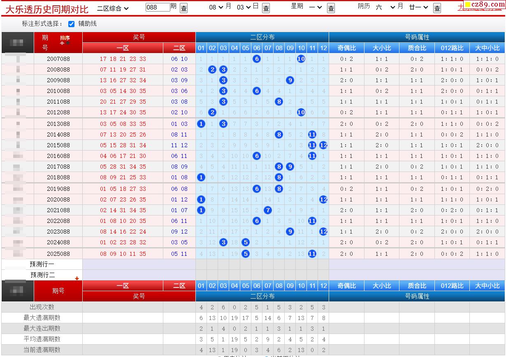Click the blue 10 ball in row 2007088
Image resolution: width=506 pixels, height=357 pixels.
301,59
